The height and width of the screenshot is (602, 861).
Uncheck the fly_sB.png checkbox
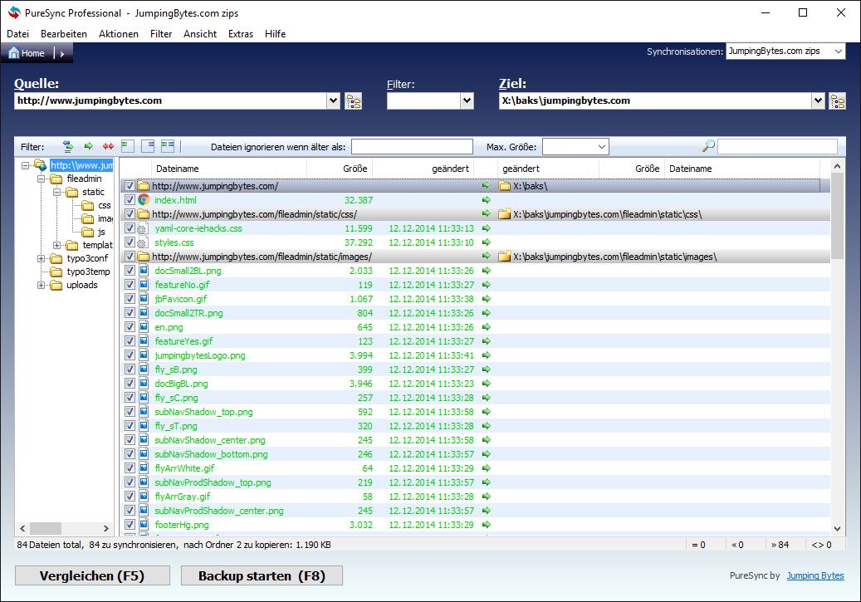click(130, 370)
